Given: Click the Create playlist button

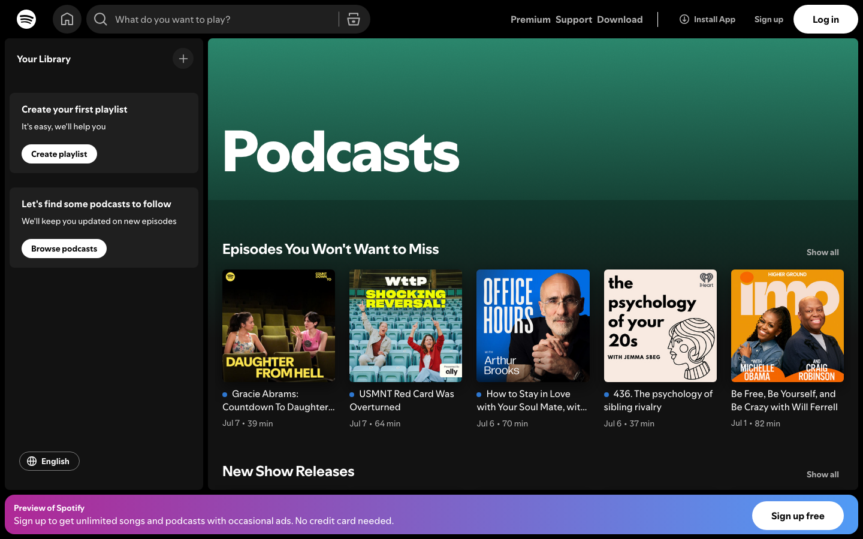Looking at the screenshot, I should tap(59, 154).
